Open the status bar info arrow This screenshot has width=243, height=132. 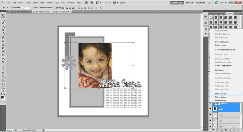coord(43,130)
